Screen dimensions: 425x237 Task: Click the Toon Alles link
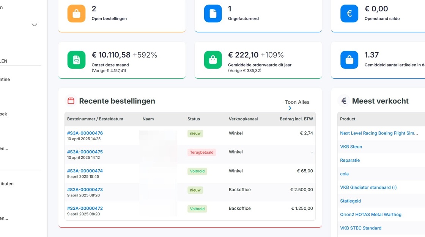tap(297, 102)
